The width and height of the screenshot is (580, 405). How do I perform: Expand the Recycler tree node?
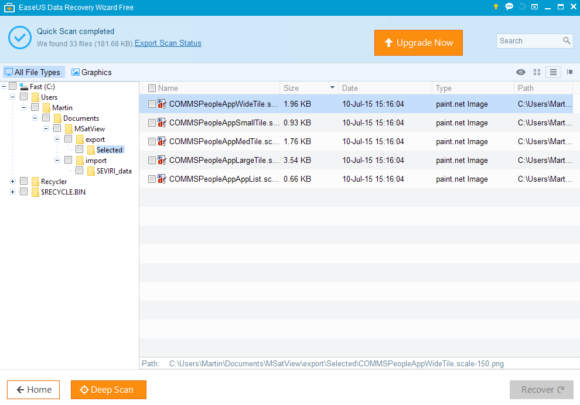(x=12, y=181)
